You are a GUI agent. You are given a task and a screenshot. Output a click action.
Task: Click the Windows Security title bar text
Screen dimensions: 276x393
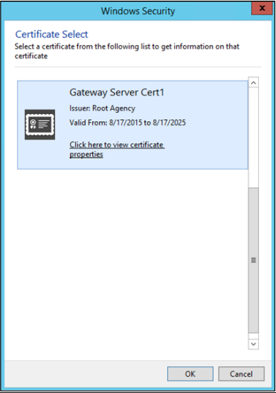point(138,11)
